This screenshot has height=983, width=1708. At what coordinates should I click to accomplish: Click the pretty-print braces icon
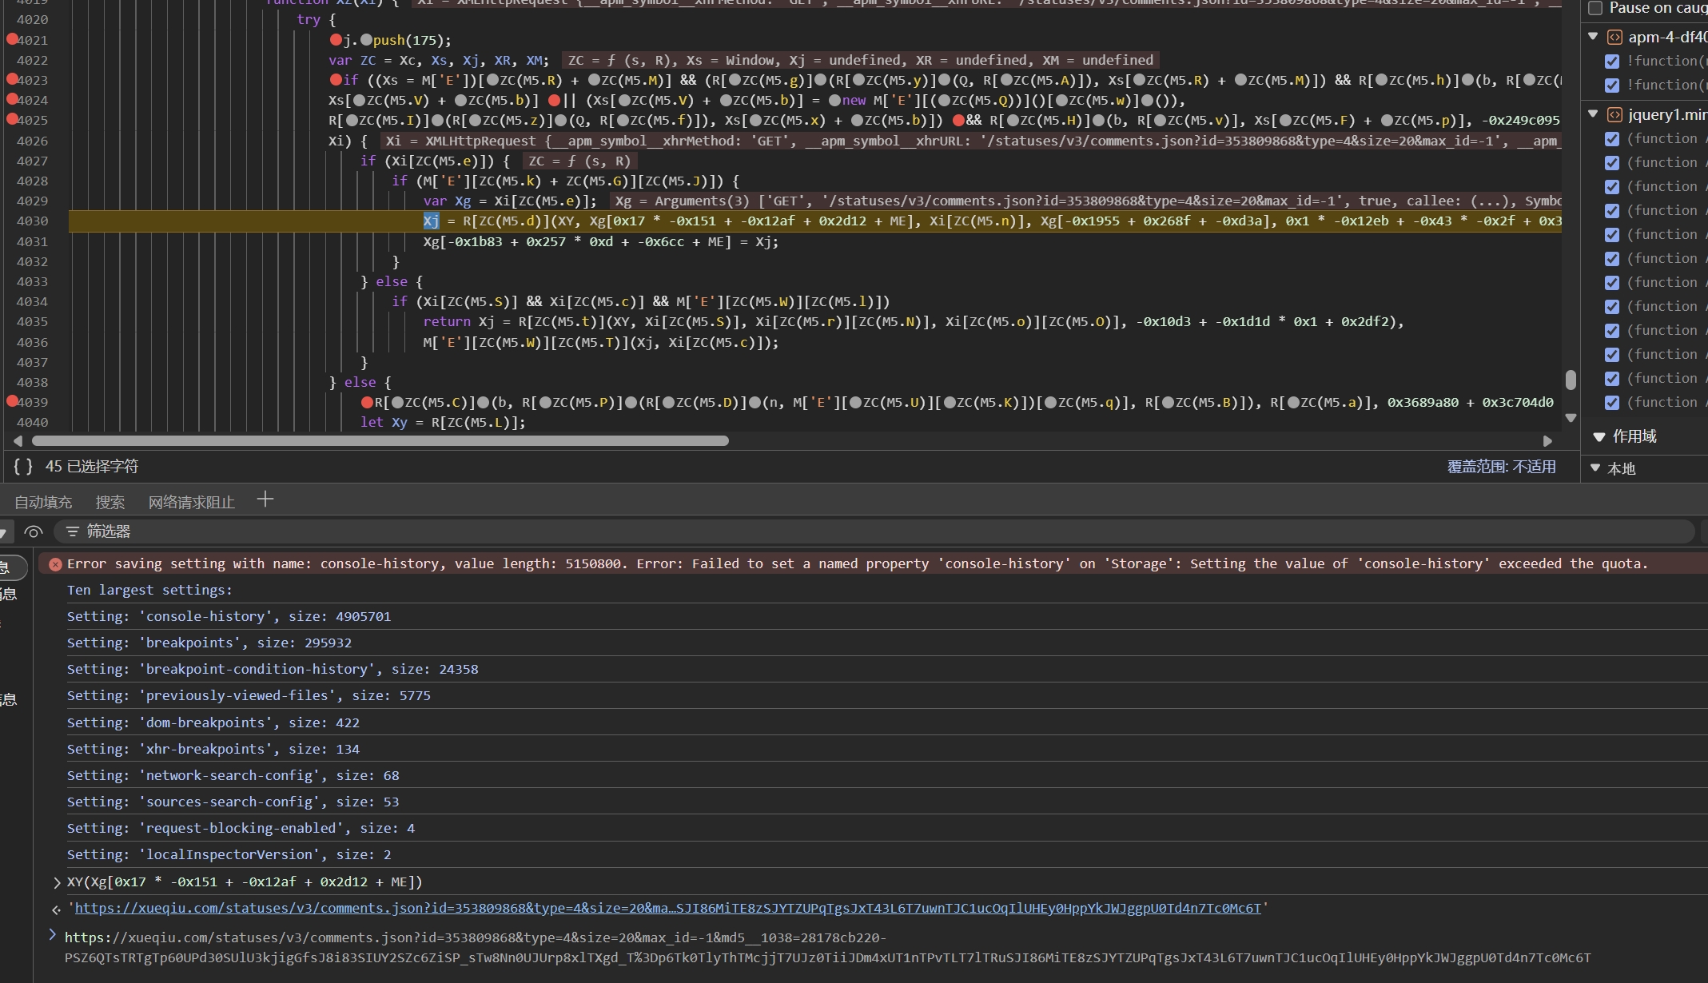(x=23, y=466)
